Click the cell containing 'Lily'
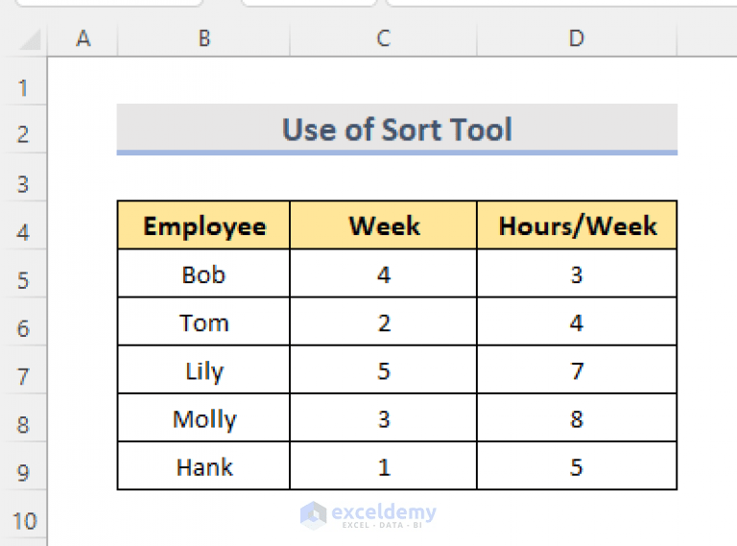 click(203, 369)
